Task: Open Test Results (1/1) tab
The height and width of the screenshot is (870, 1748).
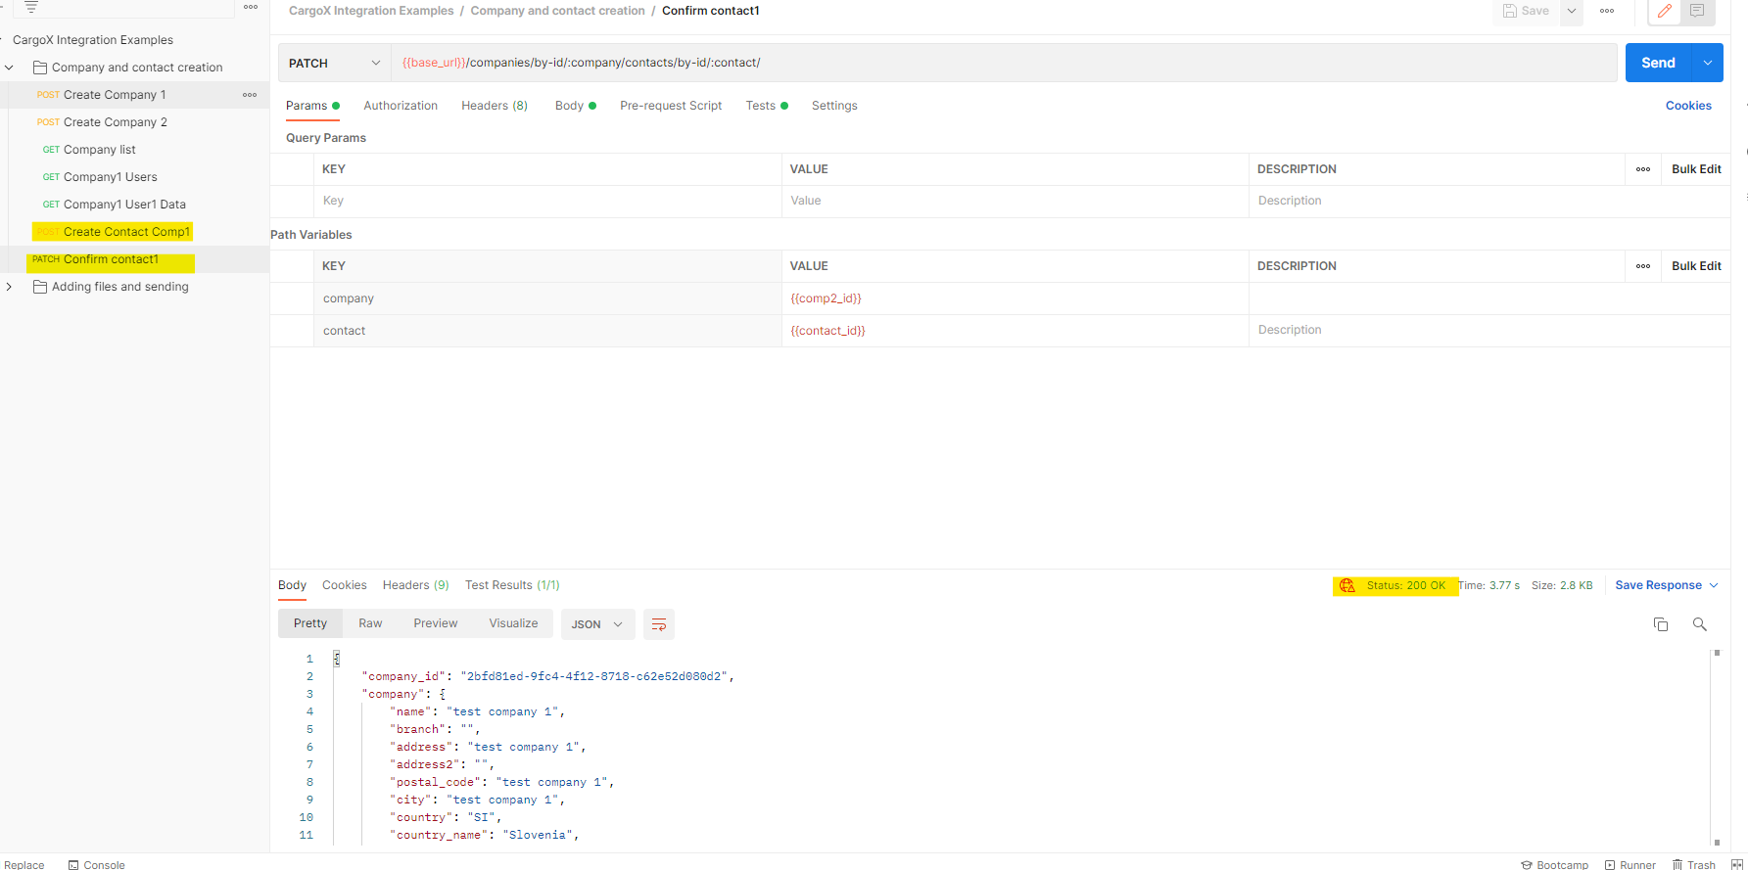Action: (512, 585)
